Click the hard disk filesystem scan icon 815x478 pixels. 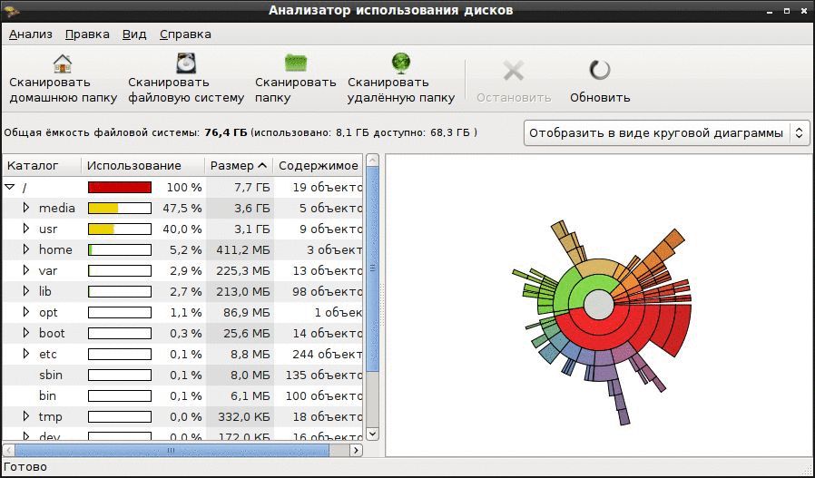[185, 63]
